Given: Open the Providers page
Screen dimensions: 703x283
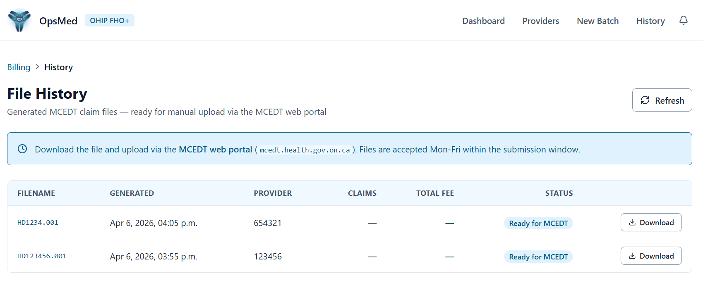Looking at the screenshot, I should tap(540, 21).
